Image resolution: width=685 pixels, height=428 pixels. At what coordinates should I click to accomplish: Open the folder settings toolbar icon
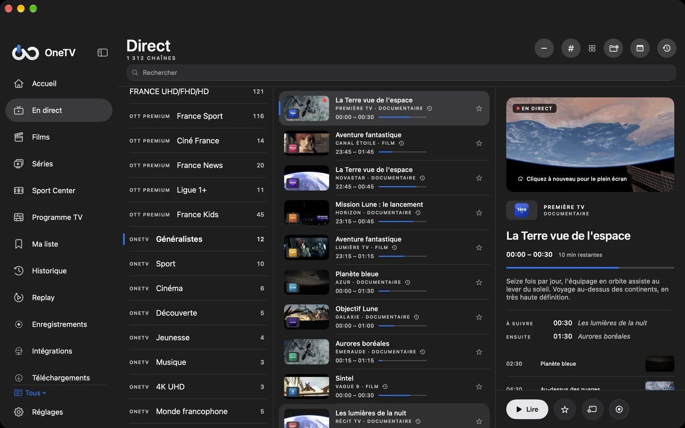pyautogui.click(x=614, y=48)
